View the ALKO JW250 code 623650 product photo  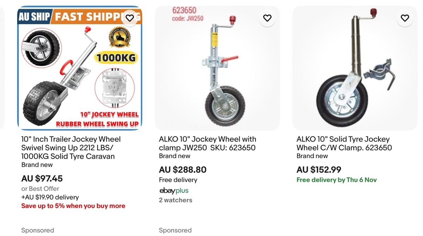[x=217, y=70]
